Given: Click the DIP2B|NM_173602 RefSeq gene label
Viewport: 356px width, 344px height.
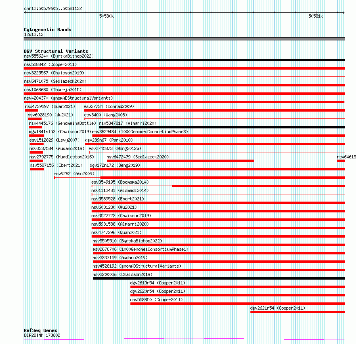Looking at the screenshot, I should tap(42, 335).
